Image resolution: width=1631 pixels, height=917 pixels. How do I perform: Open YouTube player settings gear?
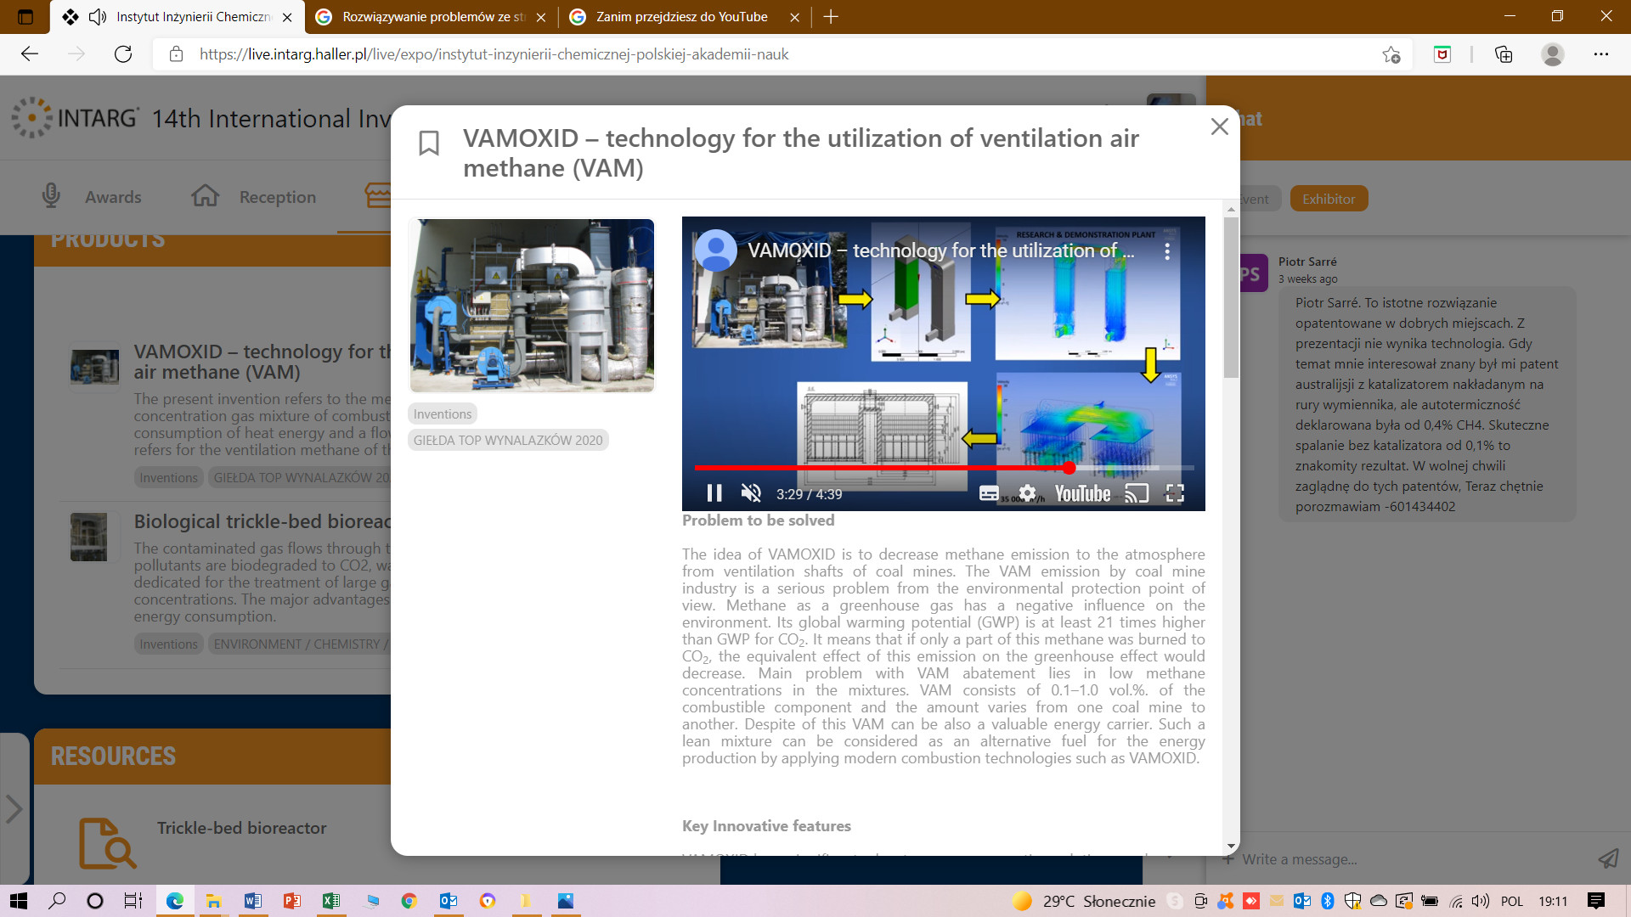tap(1027, 493)
